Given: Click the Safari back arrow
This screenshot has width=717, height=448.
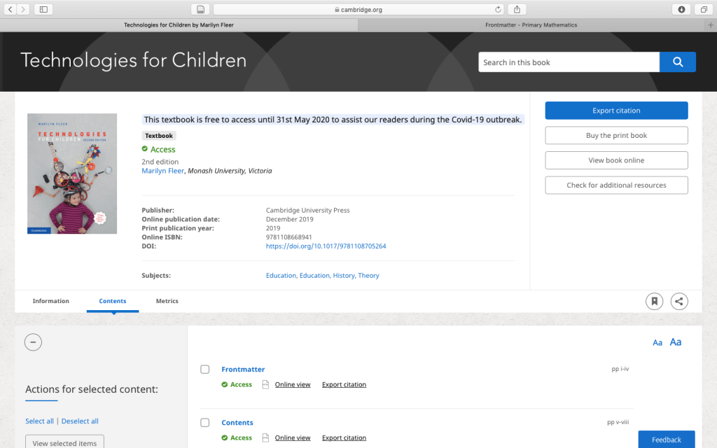Looking at the screenshot, I should point(11,9).
